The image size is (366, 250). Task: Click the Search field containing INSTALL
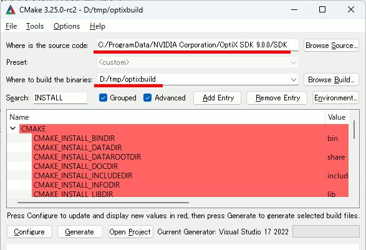60,98
